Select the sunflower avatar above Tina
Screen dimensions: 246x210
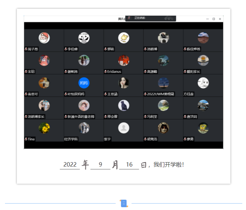(44, 128)
